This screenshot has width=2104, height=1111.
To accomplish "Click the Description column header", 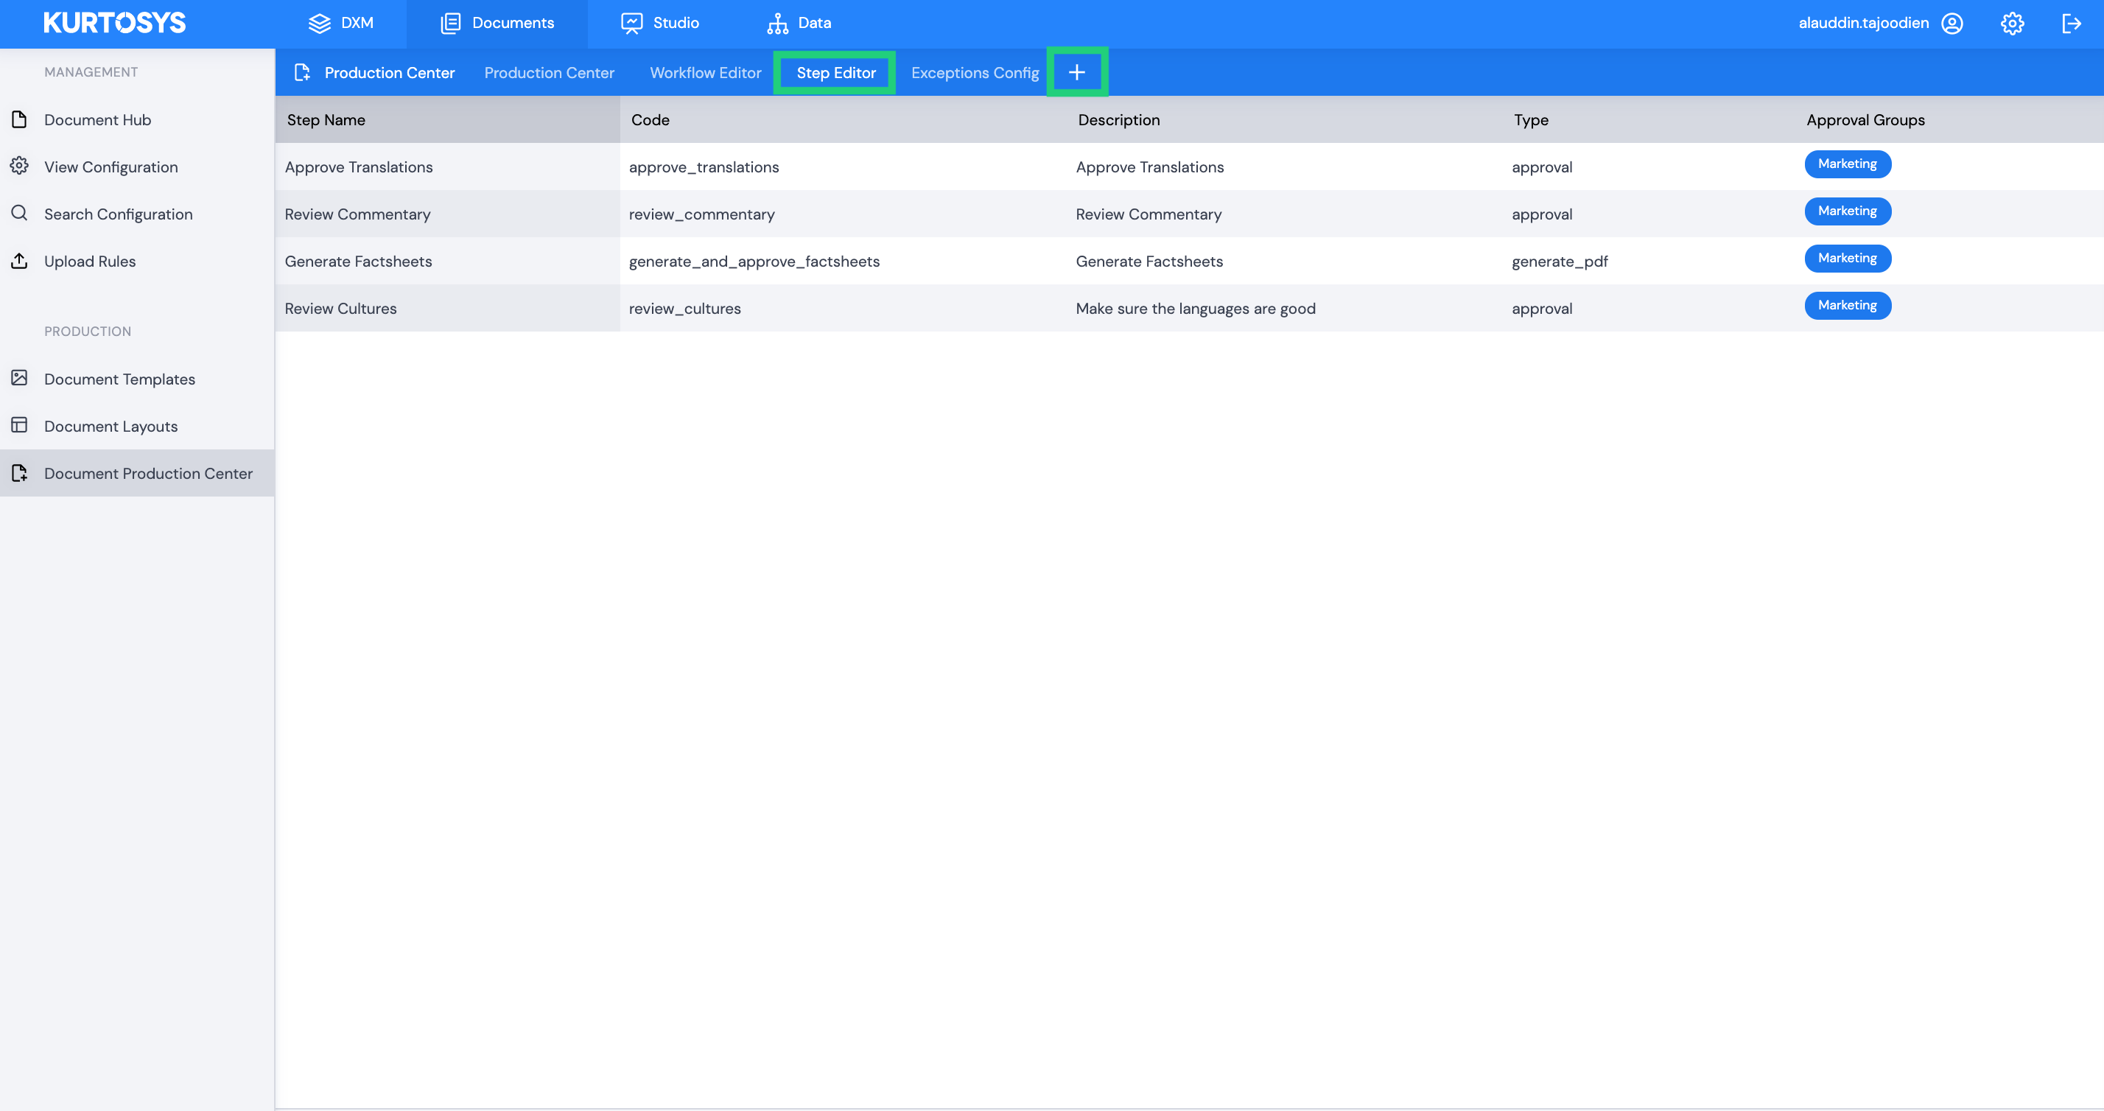I will coord(1118,120).
